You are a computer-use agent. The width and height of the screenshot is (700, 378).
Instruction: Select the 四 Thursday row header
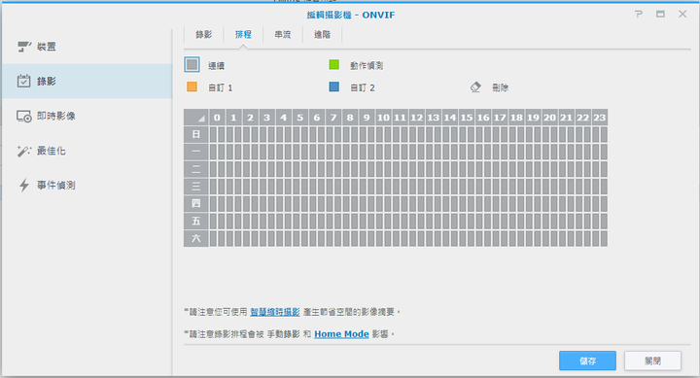click(196, 203)
